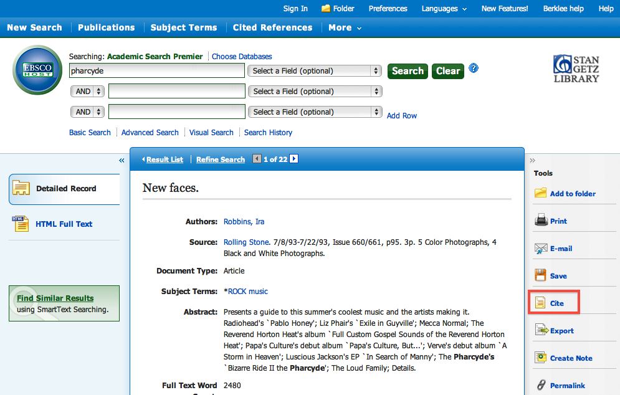Click the Rolling Stone source link
620x395 pixels.
pyautogui.click(x=246, y=242)
